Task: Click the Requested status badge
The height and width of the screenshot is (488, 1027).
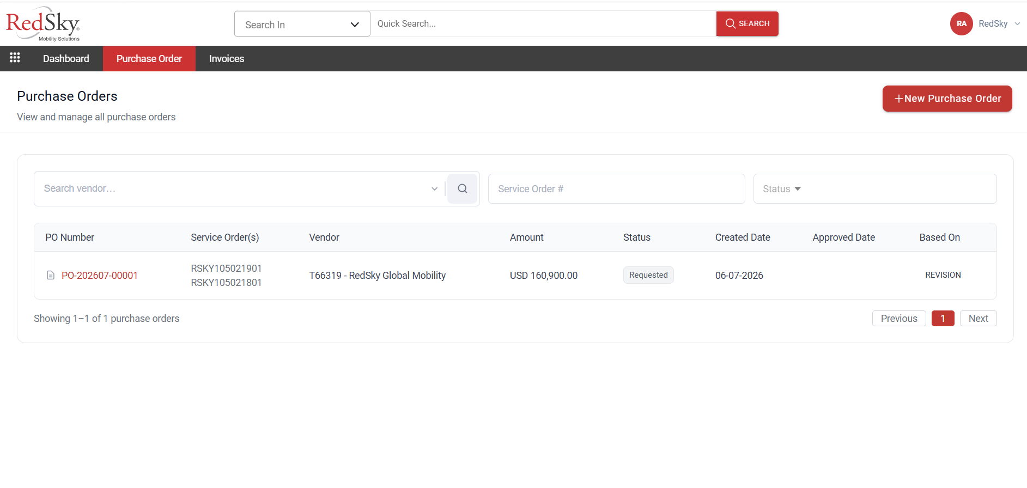Action: pyautogui.click(x=648, y=275)
